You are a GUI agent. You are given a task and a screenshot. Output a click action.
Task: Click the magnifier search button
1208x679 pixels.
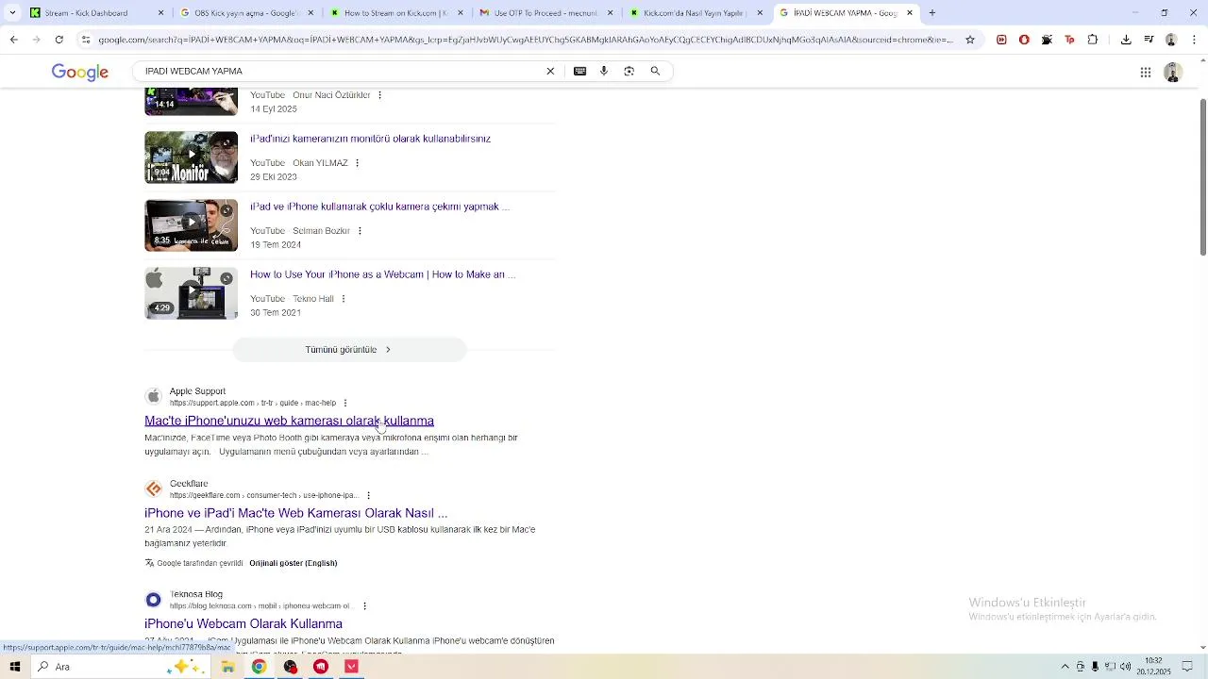pos(655,71)
